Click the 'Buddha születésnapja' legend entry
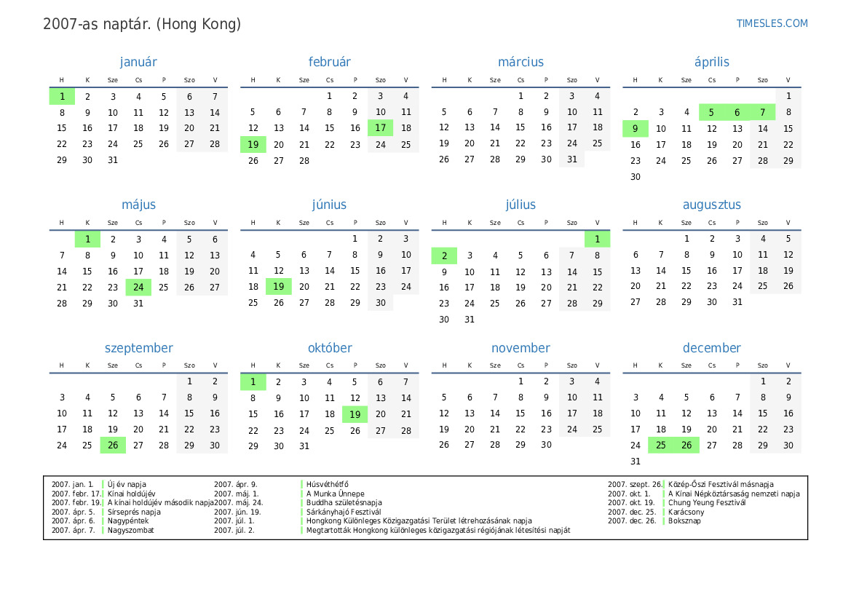Screen dimensions: 851x602 pos(344,503)
